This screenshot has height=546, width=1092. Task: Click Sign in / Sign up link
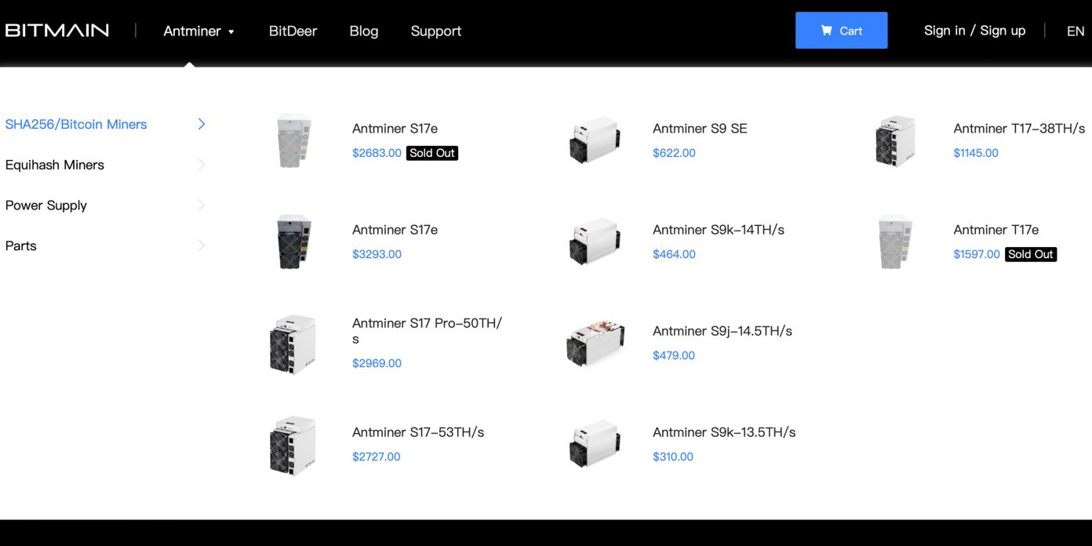coord(974,31)
